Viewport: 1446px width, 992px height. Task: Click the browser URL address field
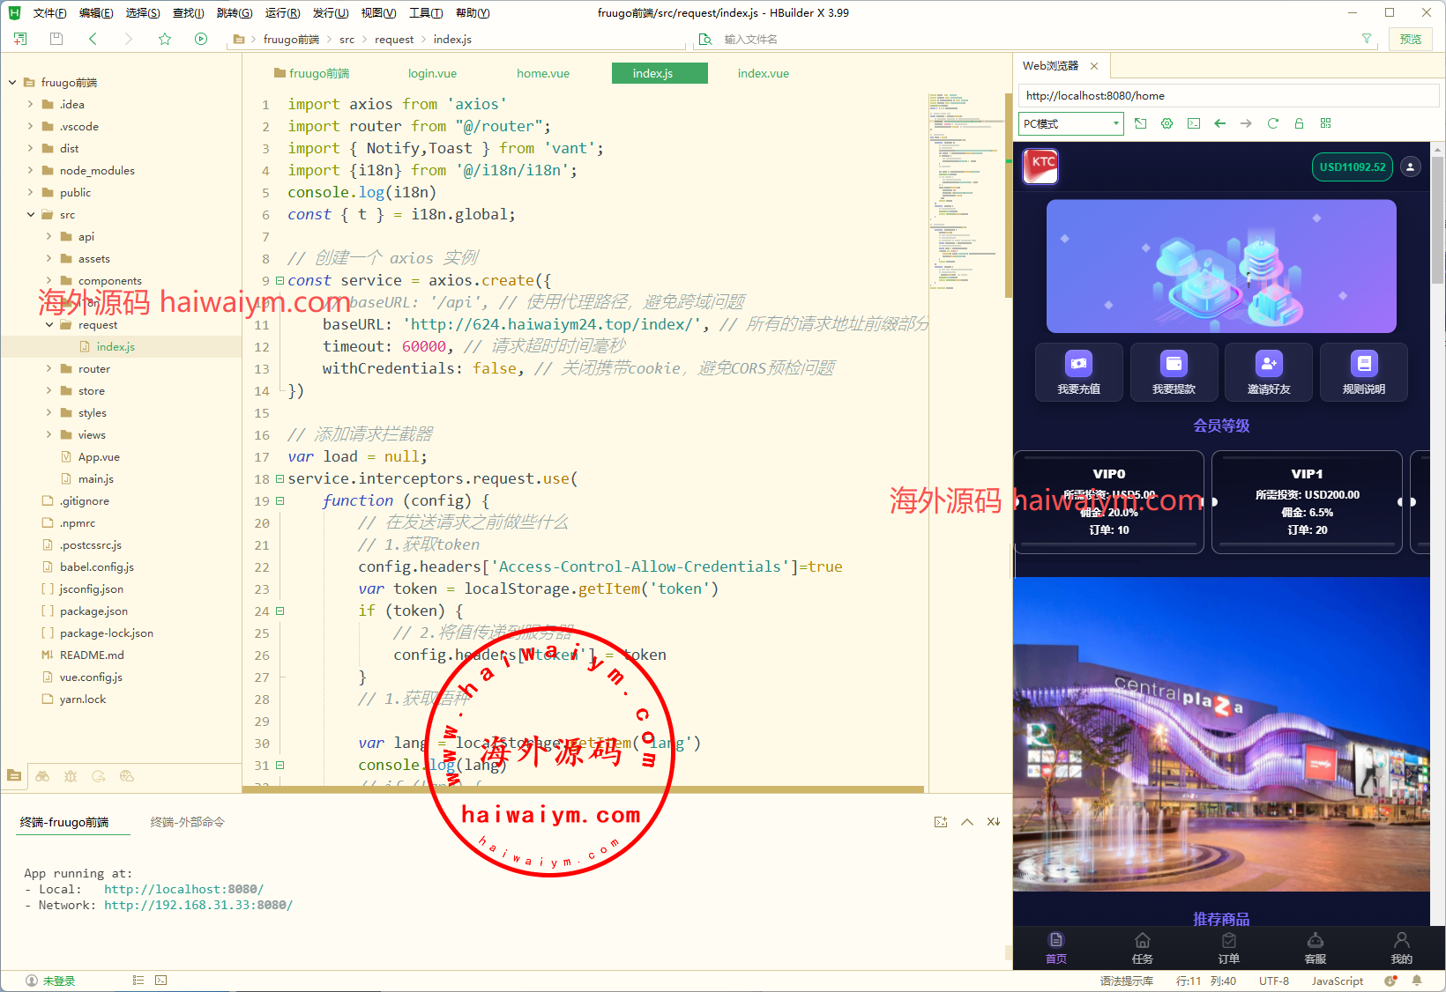(1226, 96)
